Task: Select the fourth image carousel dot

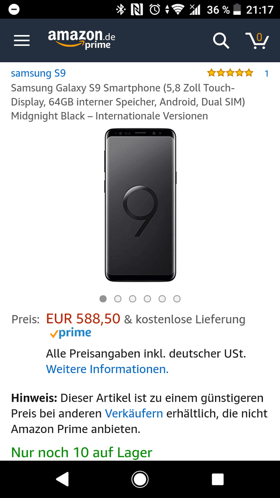Action: click(147, 299)
